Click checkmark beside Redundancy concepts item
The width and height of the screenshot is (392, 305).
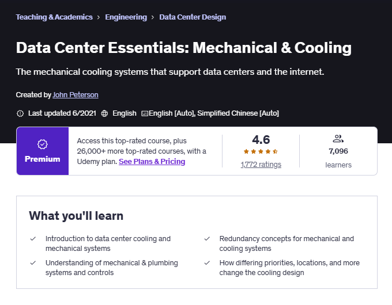(206, 238)
